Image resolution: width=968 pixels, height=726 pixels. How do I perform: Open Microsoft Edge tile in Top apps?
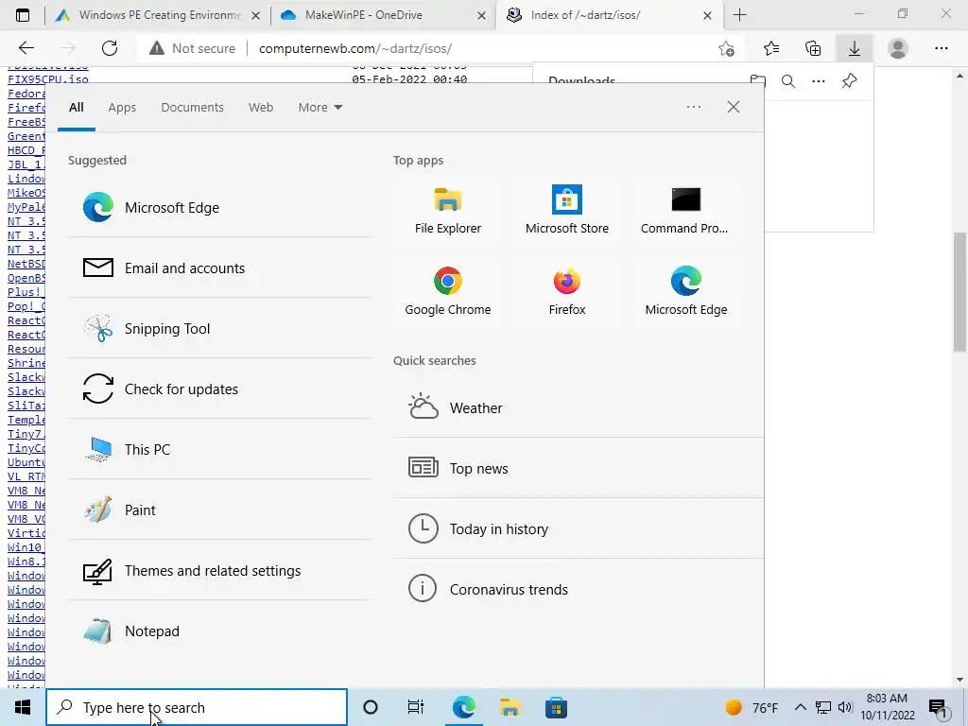(x=686, y=292)
